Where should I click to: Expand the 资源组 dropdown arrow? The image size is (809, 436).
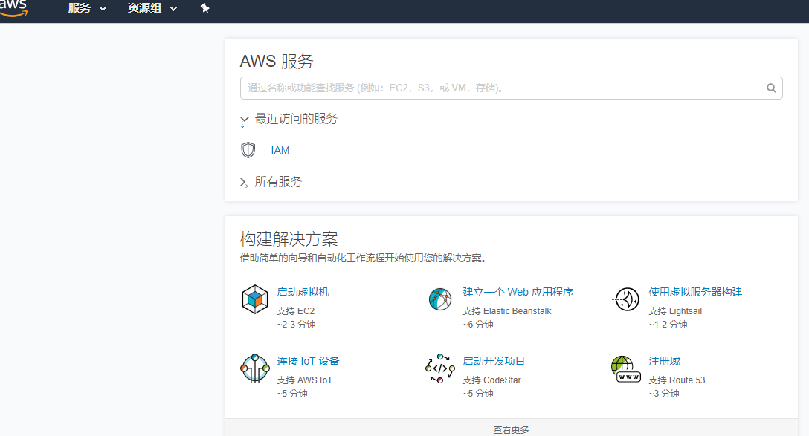tap(173, 9)
